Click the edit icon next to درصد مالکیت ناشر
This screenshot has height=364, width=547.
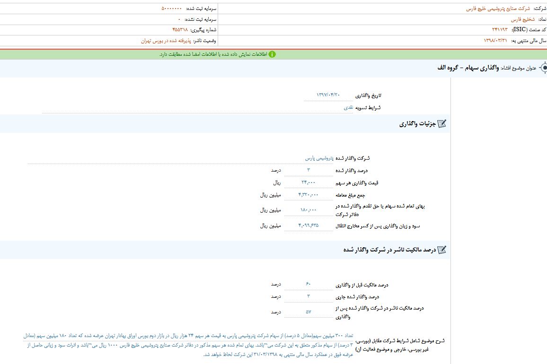coord(442,250)
